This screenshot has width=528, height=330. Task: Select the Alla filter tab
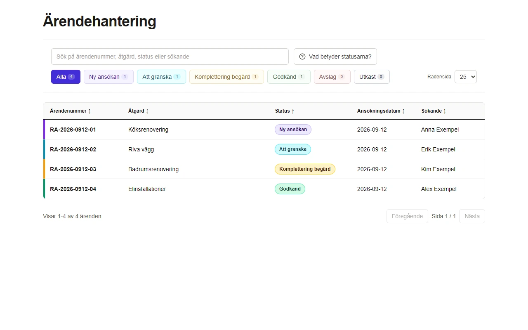pos(66,77)
